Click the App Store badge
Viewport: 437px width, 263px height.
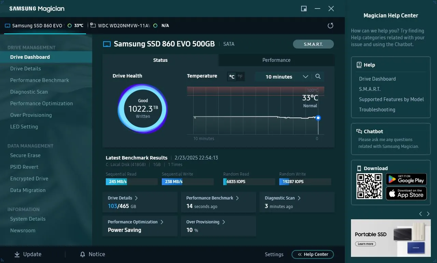pyautogui.click(x=406, y=193)
